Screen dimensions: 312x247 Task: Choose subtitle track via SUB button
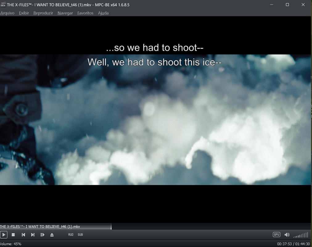coord(80,235)
